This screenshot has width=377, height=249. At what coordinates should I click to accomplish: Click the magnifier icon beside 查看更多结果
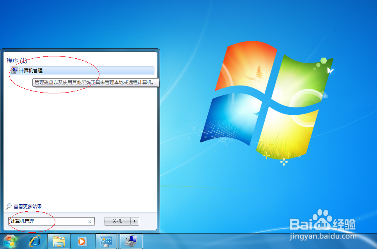point(9,206)
